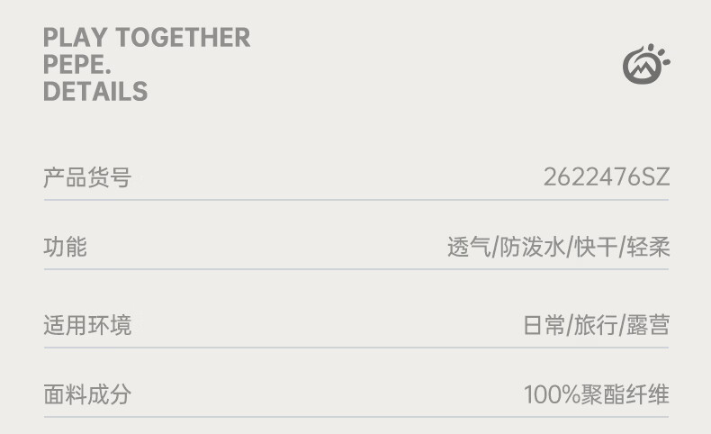
Task: Click the 透气 feature text
Action: [x=469, y=248]
